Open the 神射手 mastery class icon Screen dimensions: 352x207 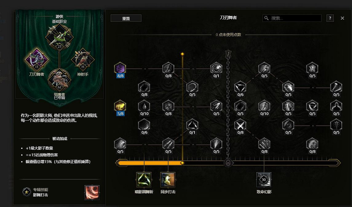click(83, 59)
